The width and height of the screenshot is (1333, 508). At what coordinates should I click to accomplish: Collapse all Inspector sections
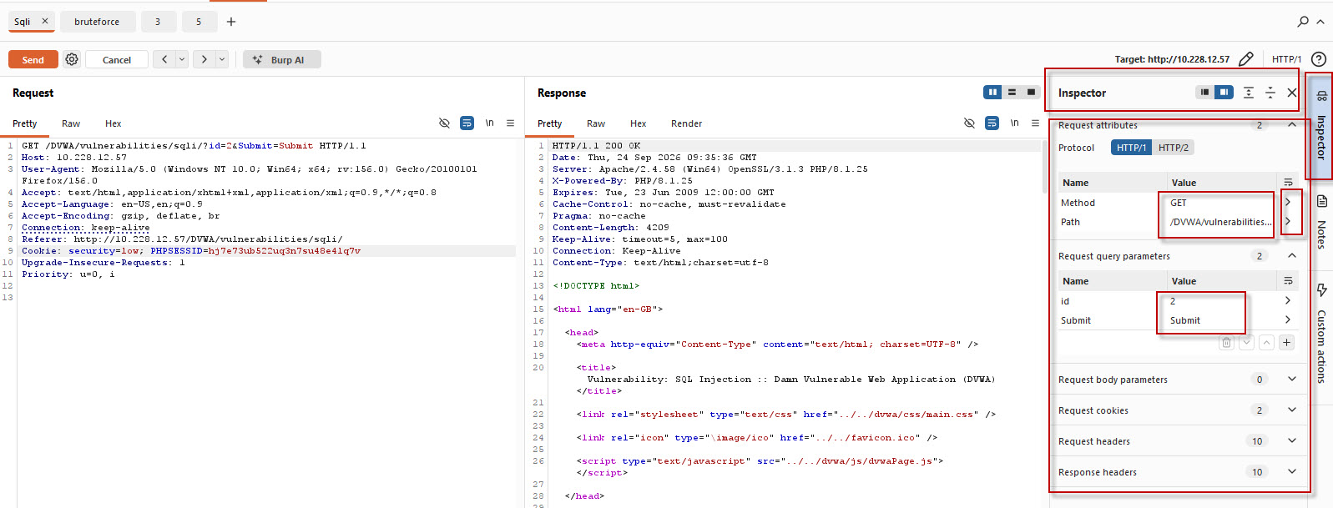1270,93
